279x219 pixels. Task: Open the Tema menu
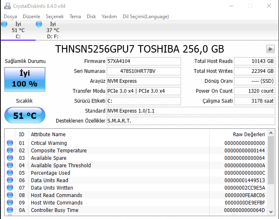pyautogui.click(x=75, y=17)
